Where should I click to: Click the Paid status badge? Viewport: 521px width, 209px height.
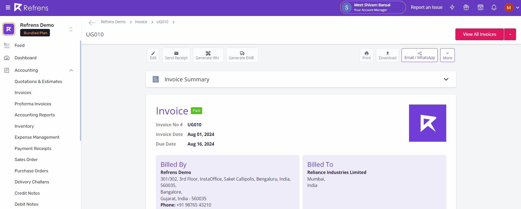point(196,111)
